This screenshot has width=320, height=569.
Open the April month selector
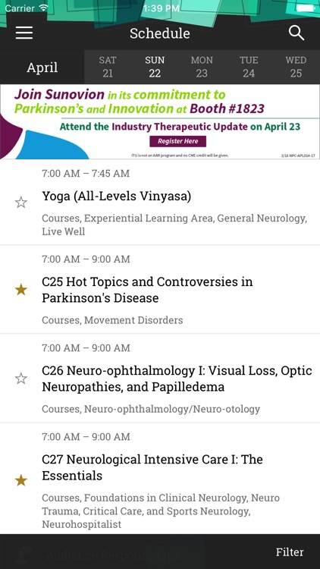click(x=42, y=67)
